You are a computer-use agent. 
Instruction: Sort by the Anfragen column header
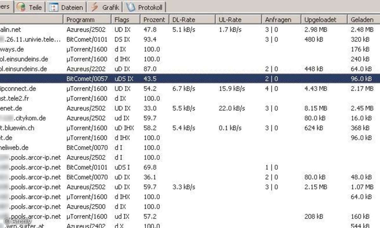pos(281,20)
